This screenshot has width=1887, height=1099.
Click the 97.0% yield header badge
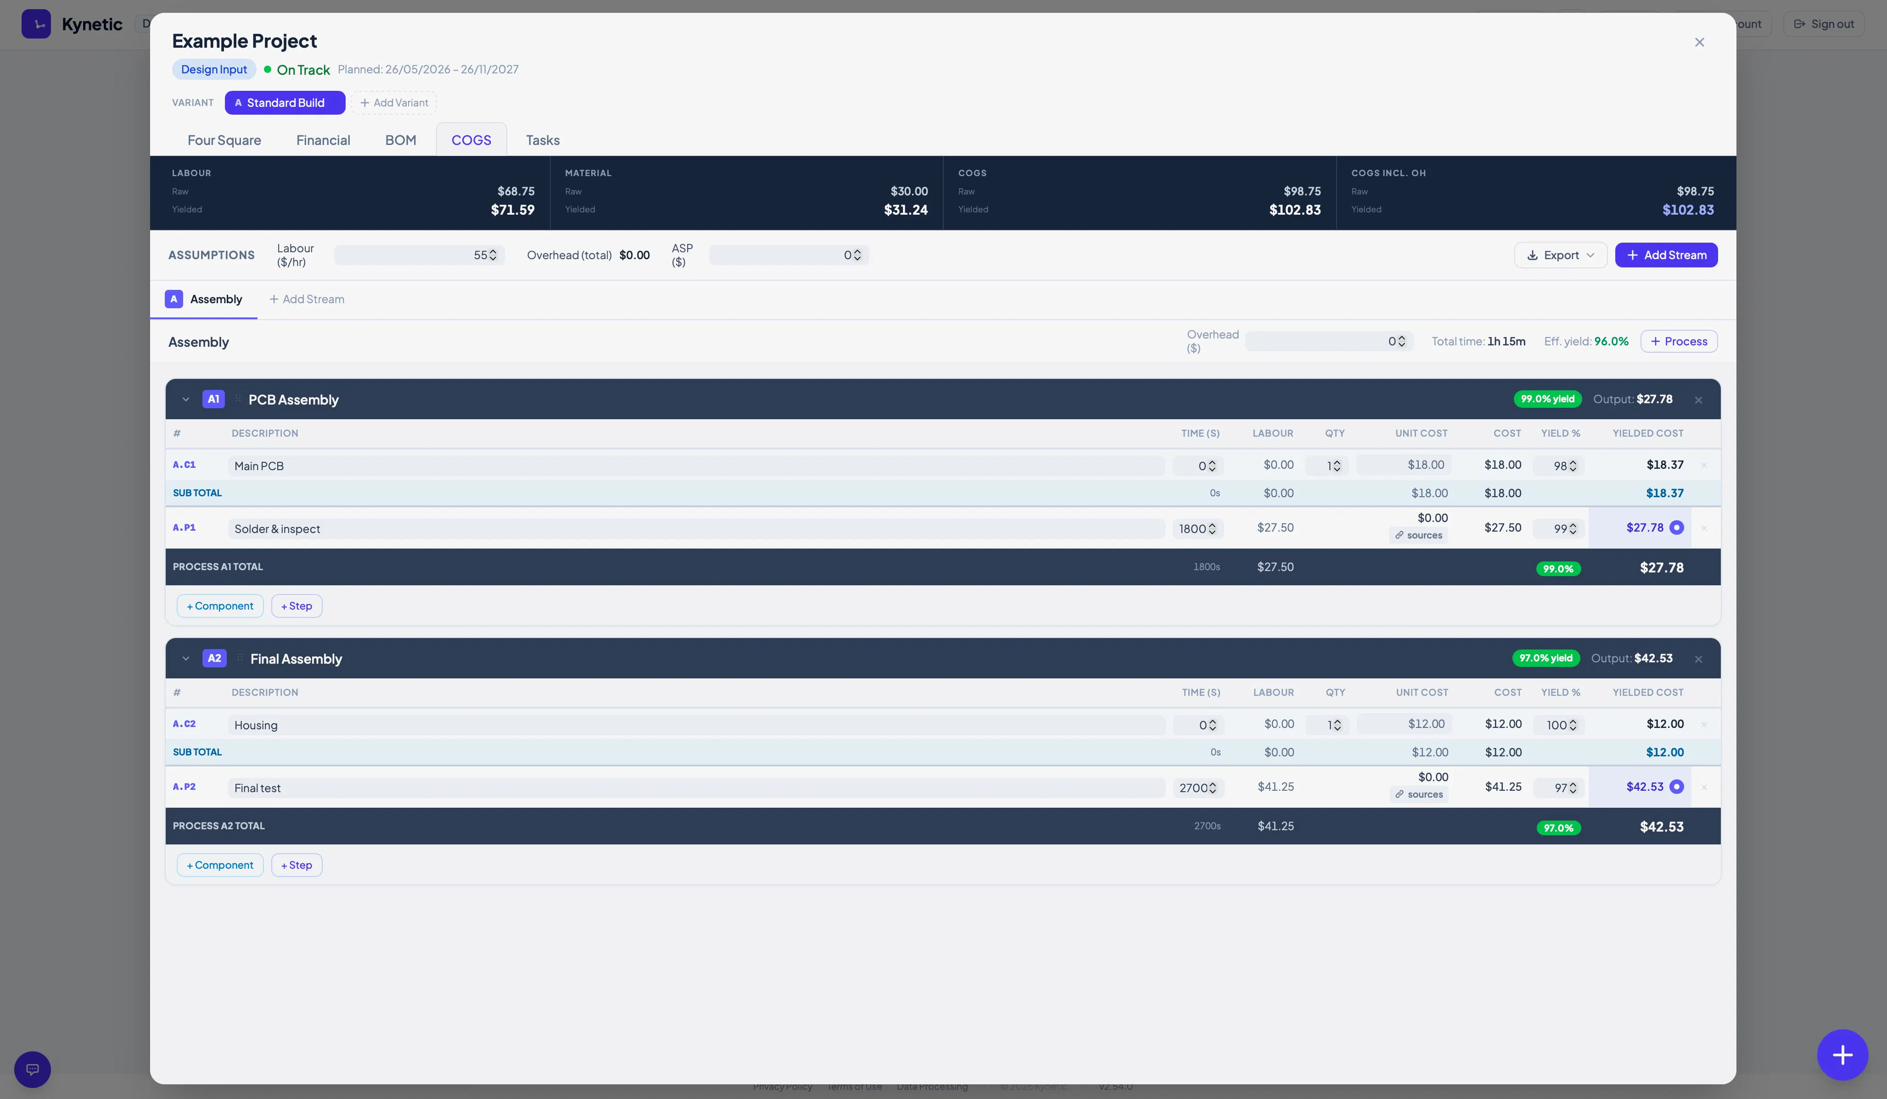(x=1545, y=658)
